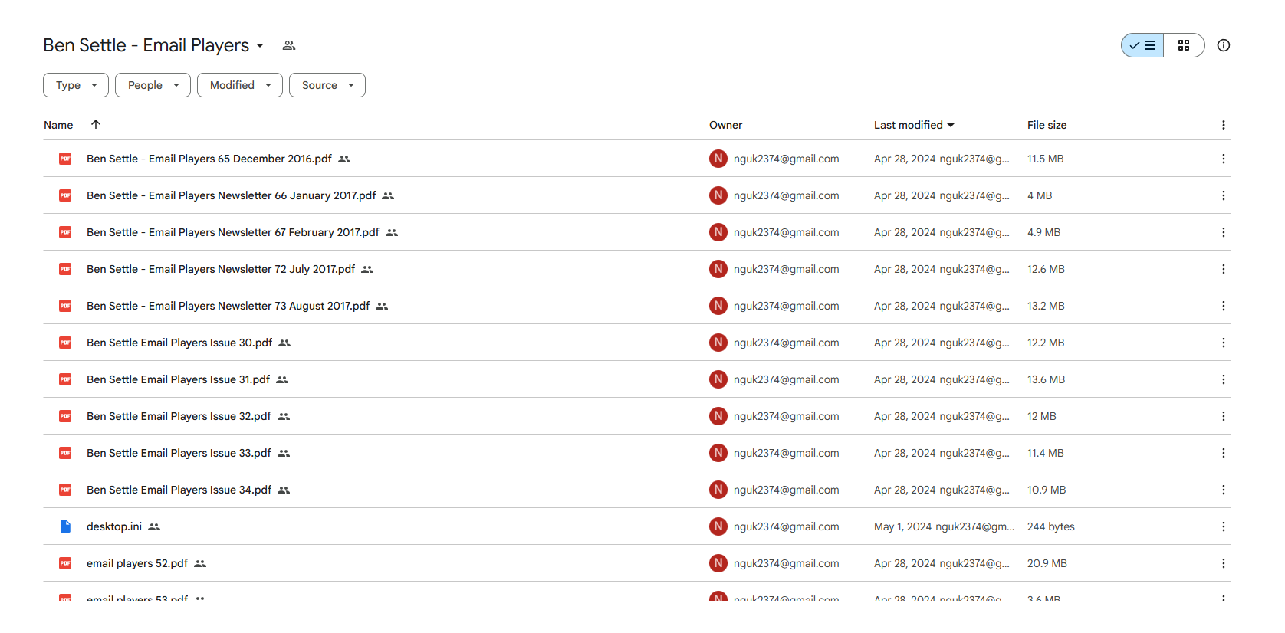Open file Email Players 65 December 2016.pdf
Viewport: 1285px width, 633px height.
tap(209, 159)
